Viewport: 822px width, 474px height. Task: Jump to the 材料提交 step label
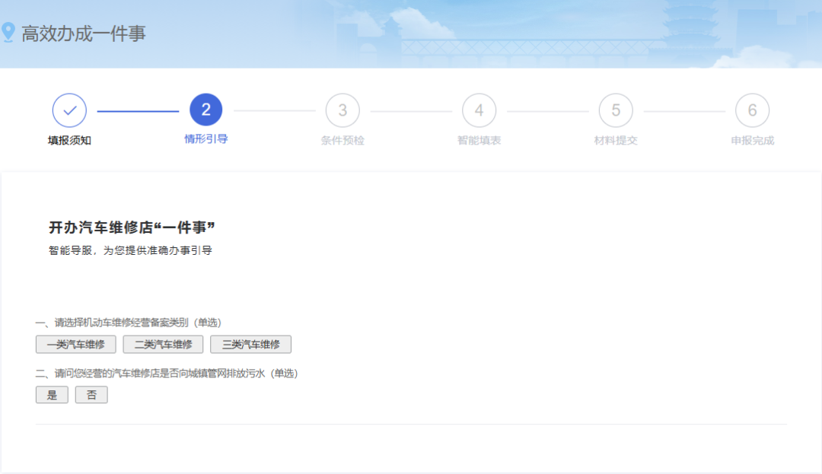pyautogui.click(x=616, y=141)
